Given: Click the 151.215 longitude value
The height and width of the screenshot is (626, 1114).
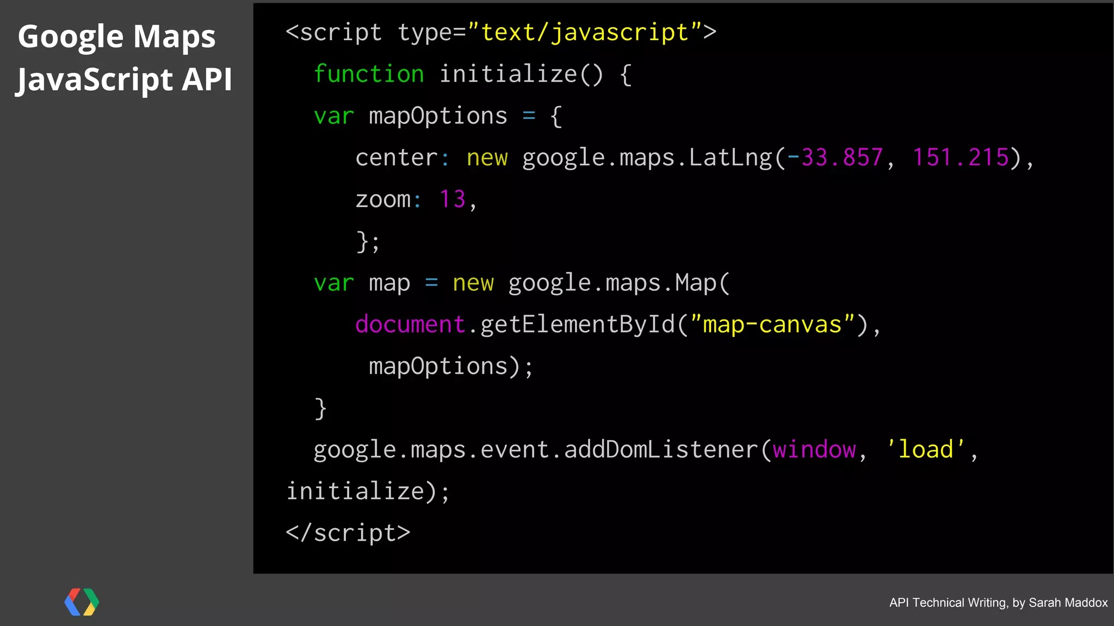Looking at the screenshot, I should coord(961,158).
